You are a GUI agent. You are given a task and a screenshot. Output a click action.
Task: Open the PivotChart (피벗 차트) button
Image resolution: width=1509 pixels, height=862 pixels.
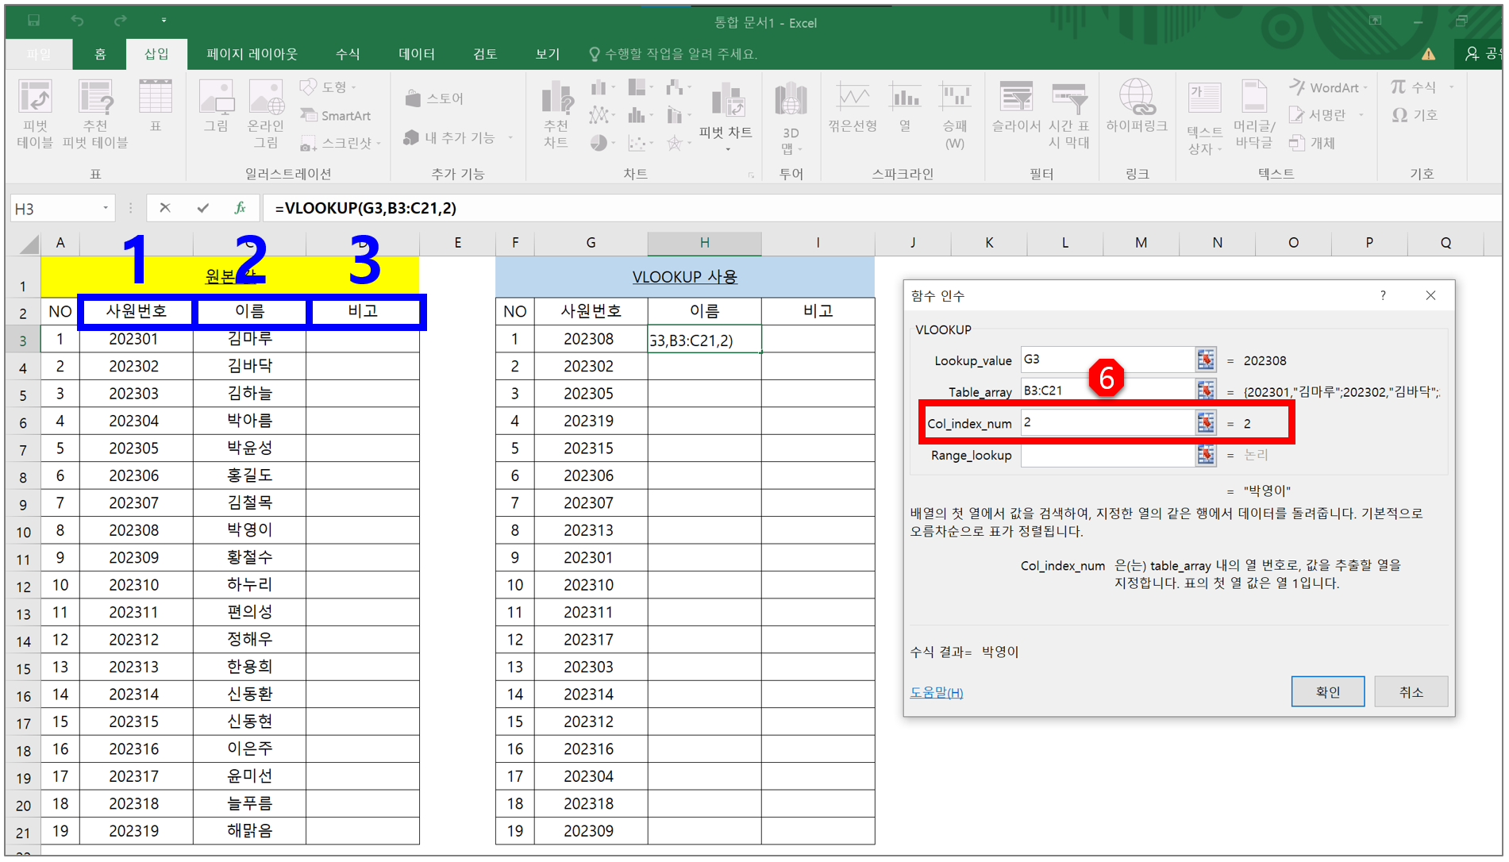click(x=726, y=117)
